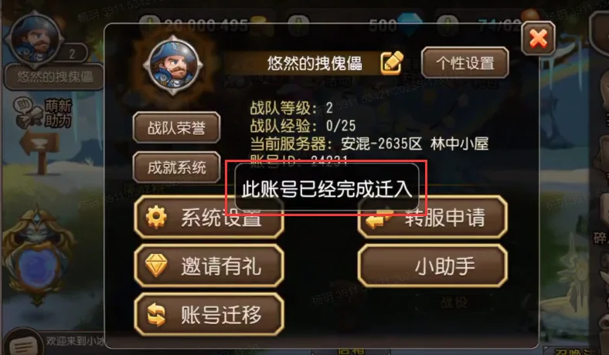Open the 萌新助力 newbie boost icon

[43, 113]
